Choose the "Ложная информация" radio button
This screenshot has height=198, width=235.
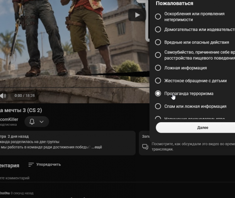(x=158, y=68)
